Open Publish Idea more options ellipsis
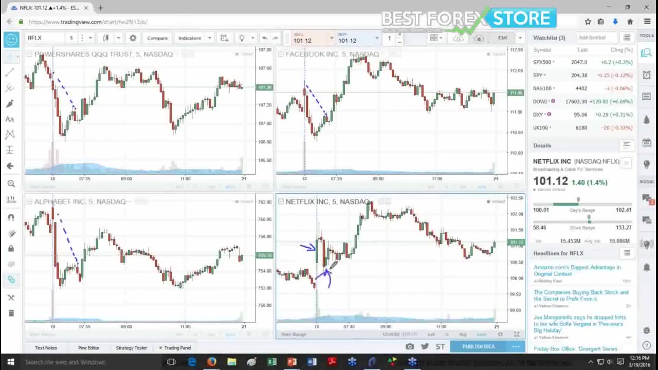 point(516,346)
